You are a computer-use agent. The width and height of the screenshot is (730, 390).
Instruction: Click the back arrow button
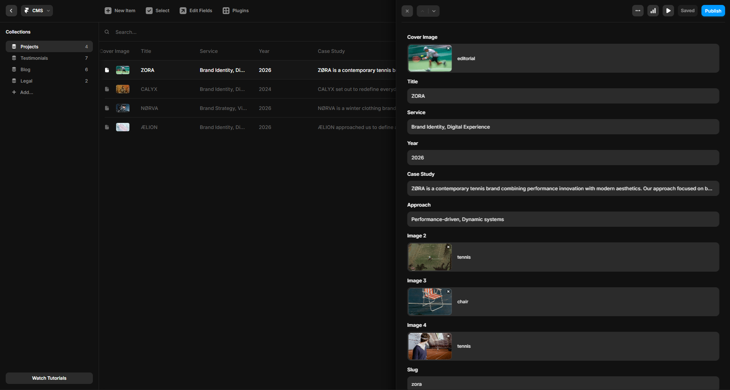pyautogui.click(x=11, y=11)
